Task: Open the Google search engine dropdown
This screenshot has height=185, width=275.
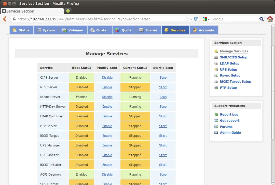Action: [x=206, y=19]
